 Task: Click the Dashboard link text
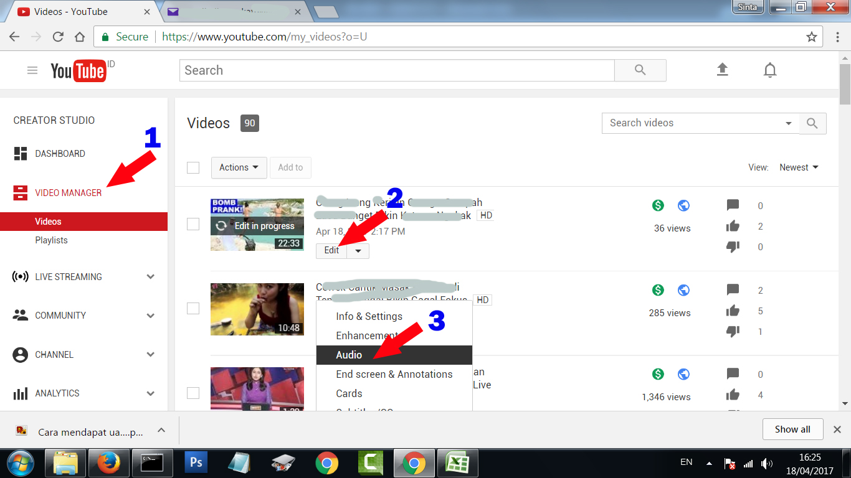point(60,154)
